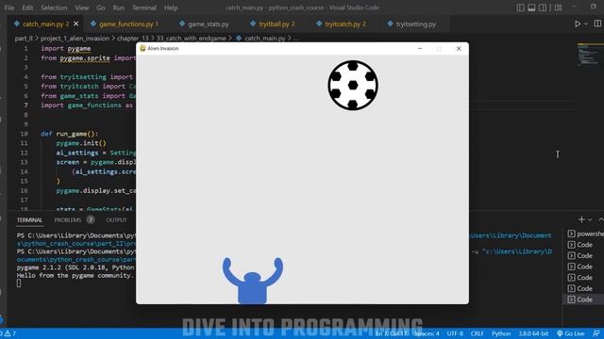Select the powershell terminal entry

coord(585,234)
